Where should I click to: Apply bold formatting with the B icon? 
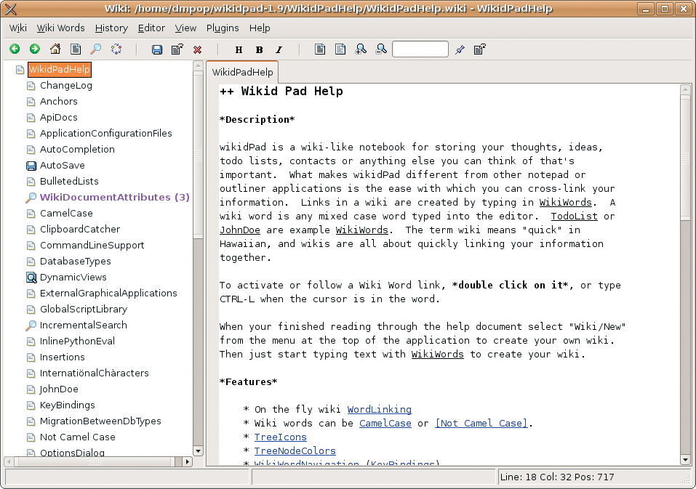(259, 49)
